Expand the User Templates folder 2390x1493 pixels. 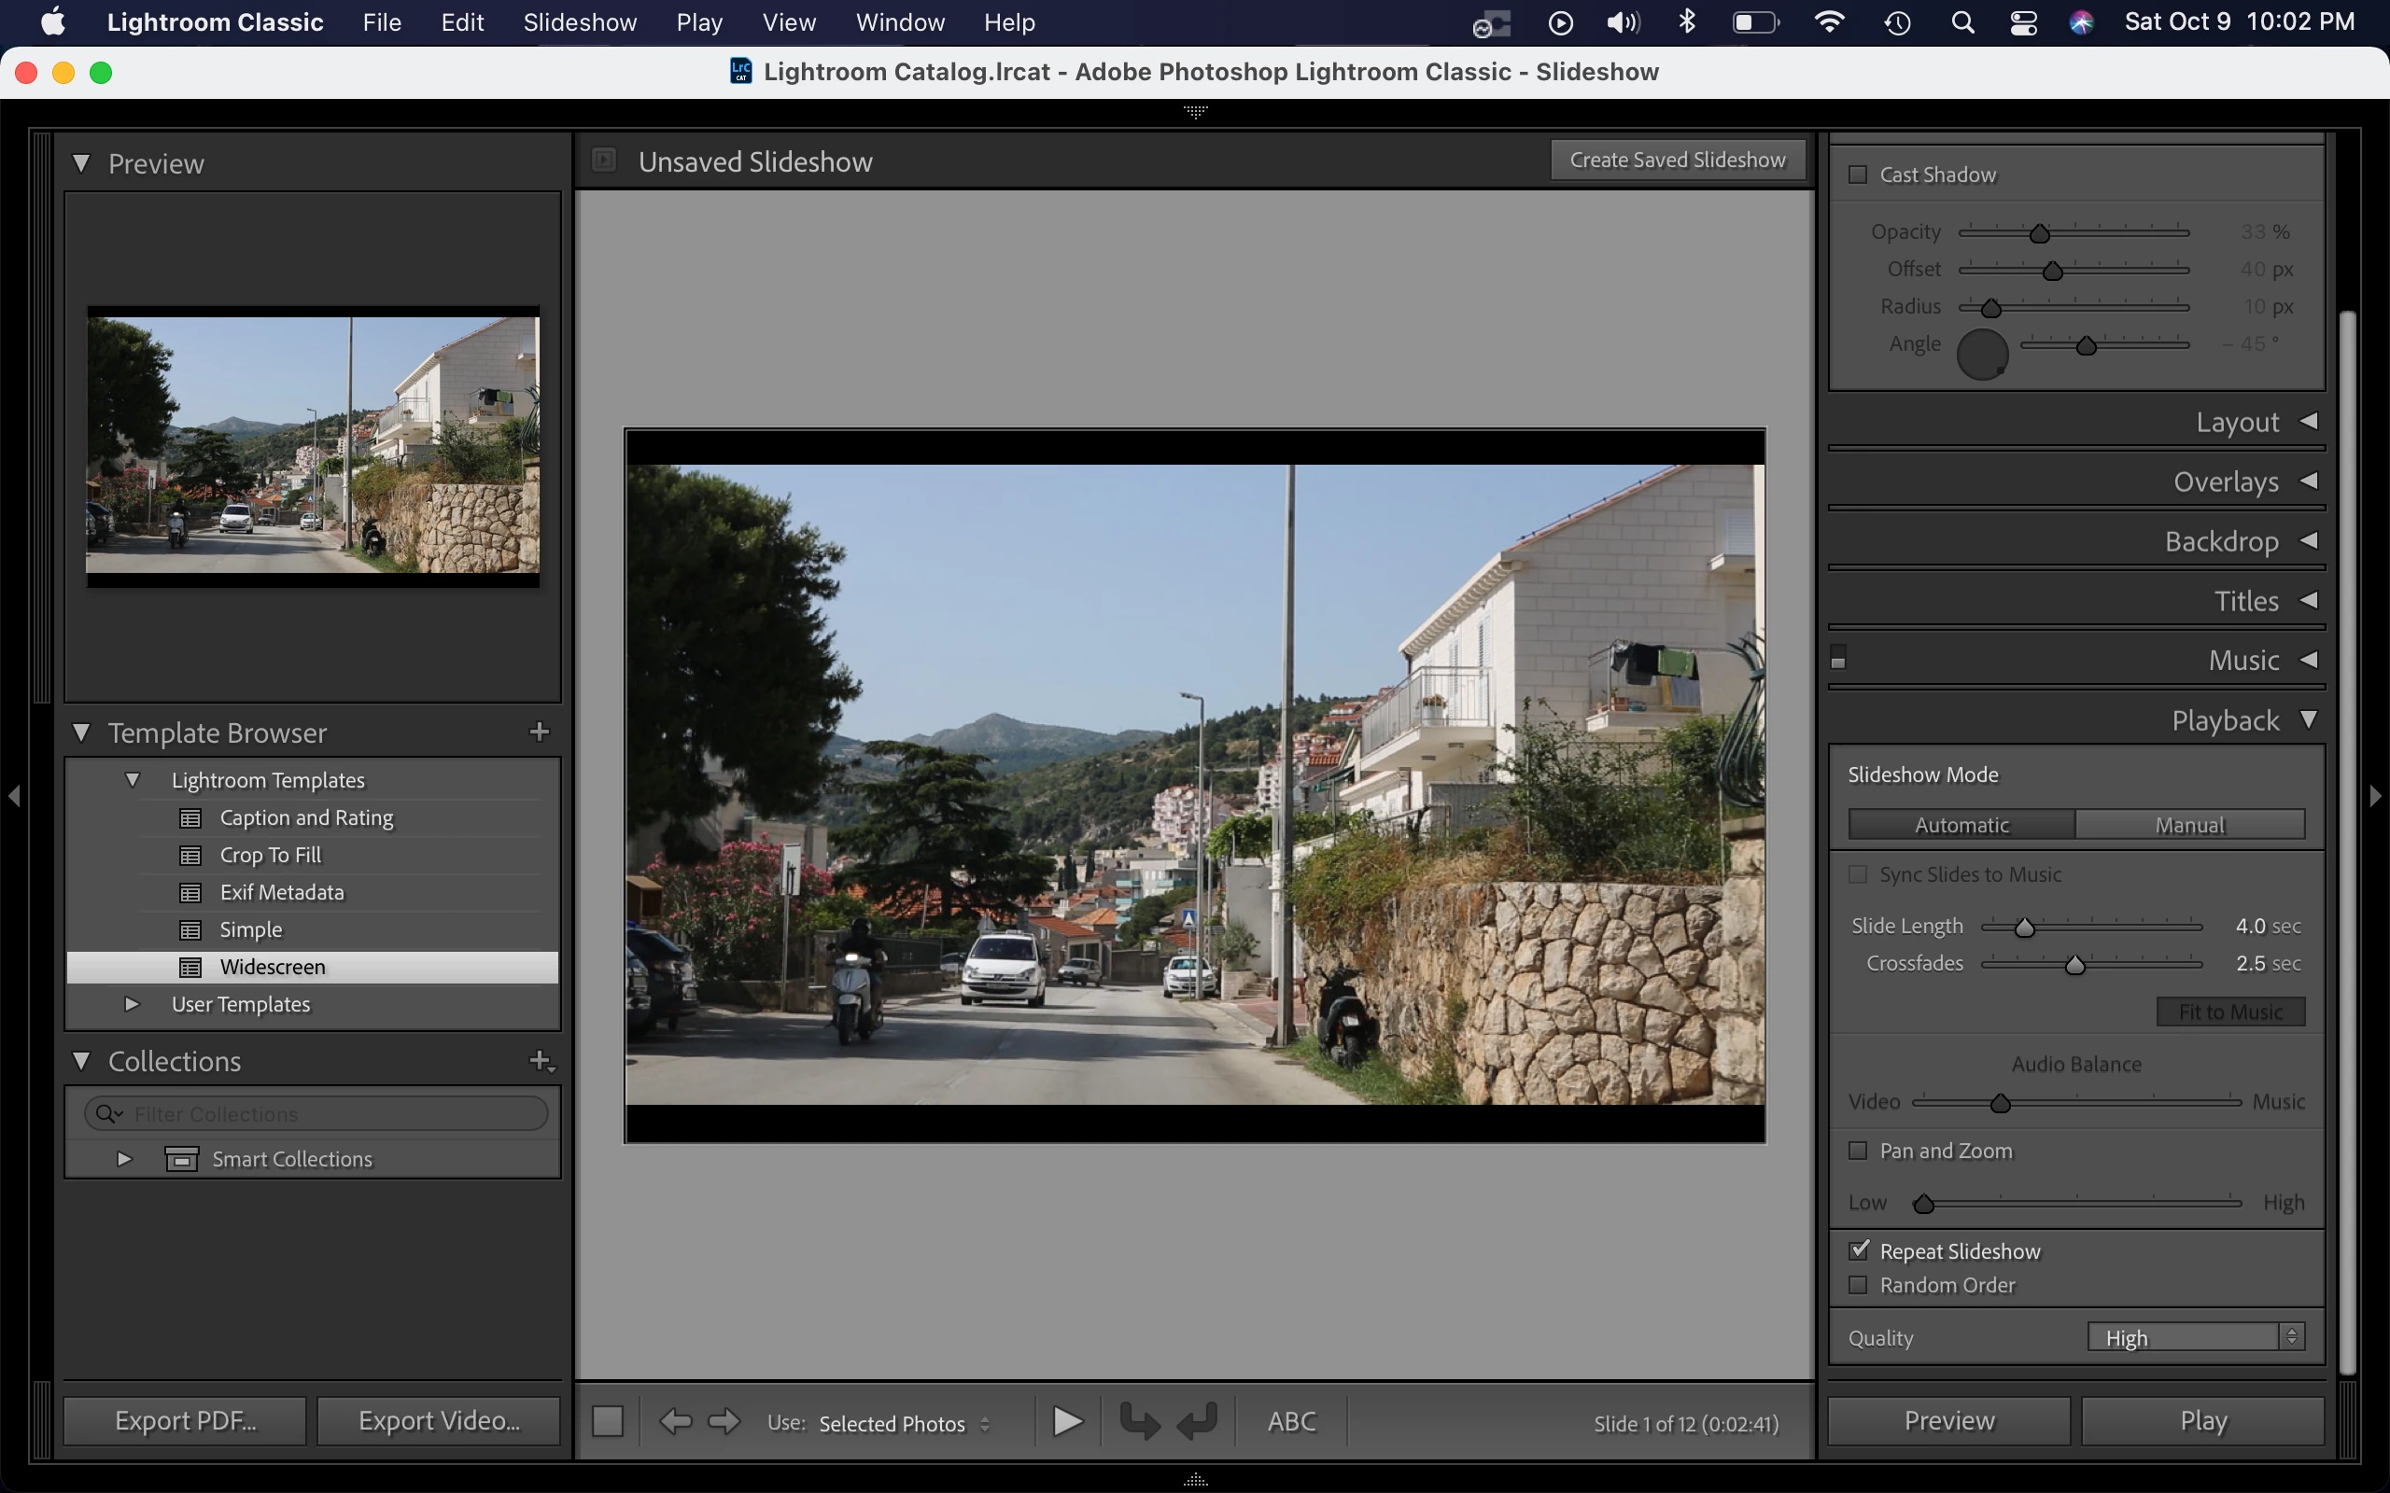click(x=132, y=1004)
